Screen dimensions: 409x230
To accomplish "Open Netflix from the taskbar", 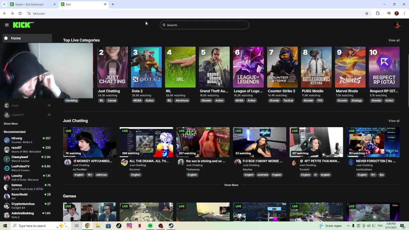I will tap(140, 226).
